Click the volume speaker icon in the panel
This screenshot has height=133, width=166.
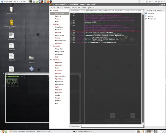coord(159,1)
